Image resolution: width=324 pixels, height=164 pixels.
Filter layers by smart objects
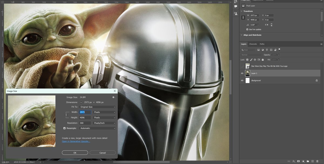(x=275, y=50)
